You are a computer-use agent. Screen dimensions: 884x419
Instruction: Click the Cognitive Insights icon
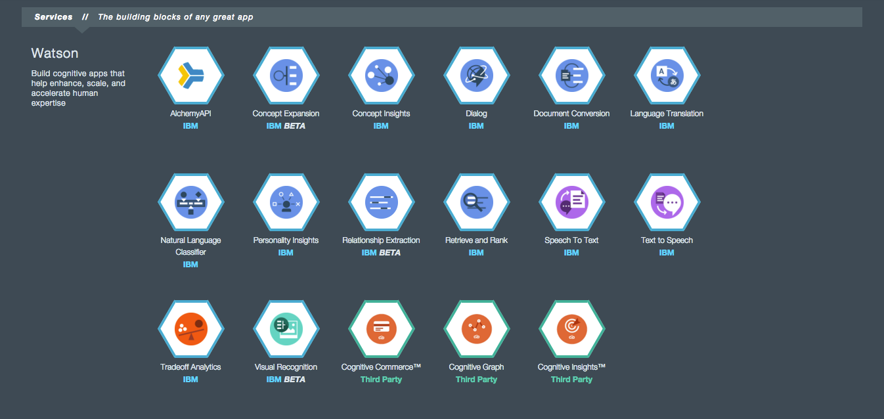tap(571, 329)
